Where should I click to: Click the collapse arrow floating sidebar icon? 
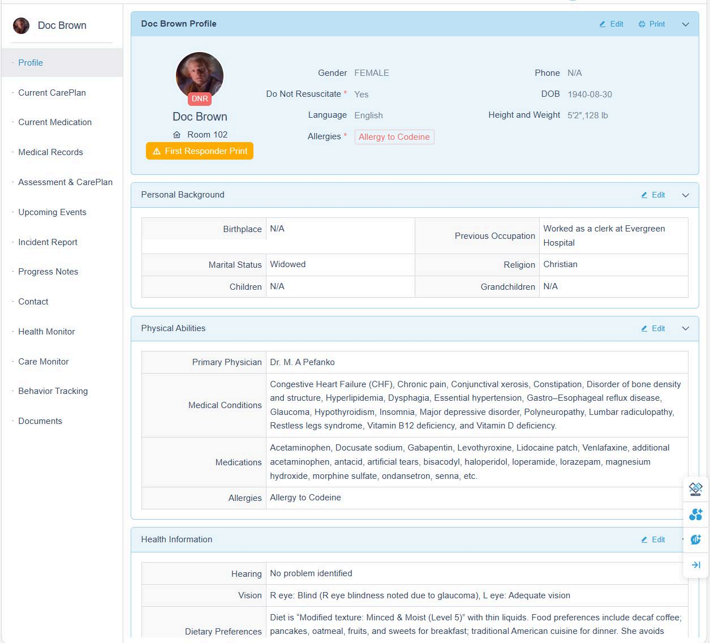(x=695, y=565)
